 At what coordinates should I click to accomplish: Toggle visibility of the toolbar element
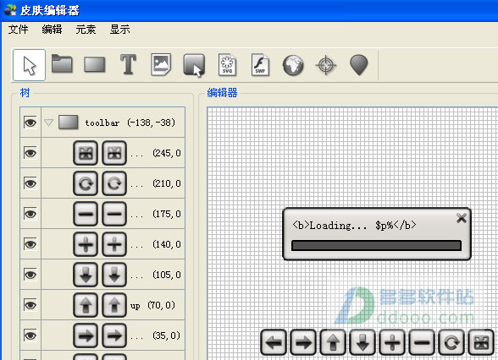coord(30,123)
